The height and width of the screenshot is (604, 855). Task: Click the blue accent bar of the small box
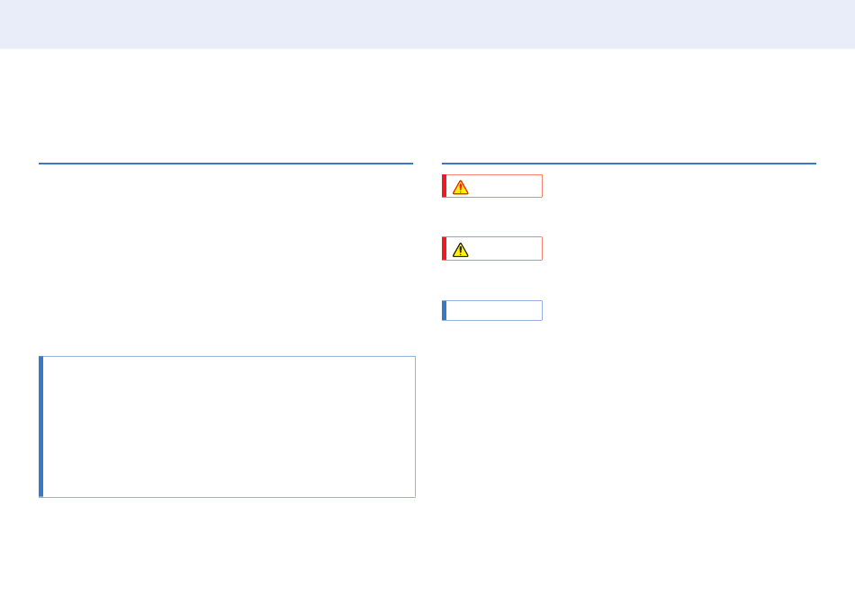444,310
